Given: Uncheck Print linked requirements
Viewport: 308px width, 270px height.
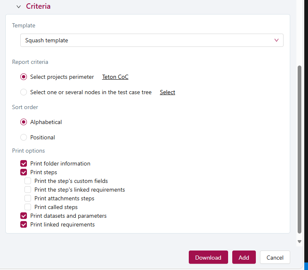Looking at the screenshot, I should [x=24, y=224].
